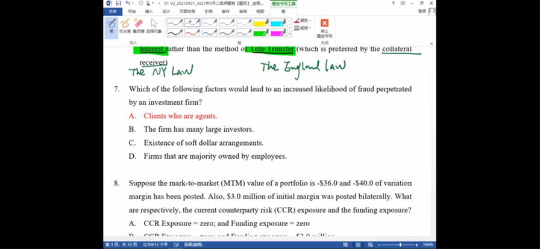
Task: Open Ribbon Display Options
Action: (x=403, y=3)
